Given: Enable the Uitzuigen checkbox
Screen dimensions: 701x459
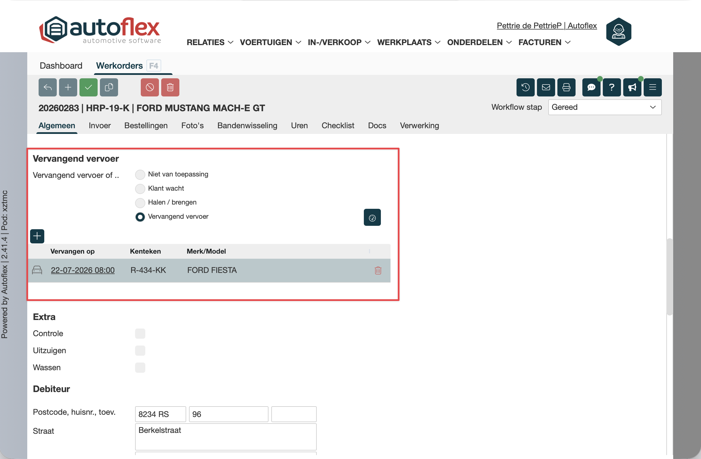Looking at the screenshot, I should tap(140, 351).
